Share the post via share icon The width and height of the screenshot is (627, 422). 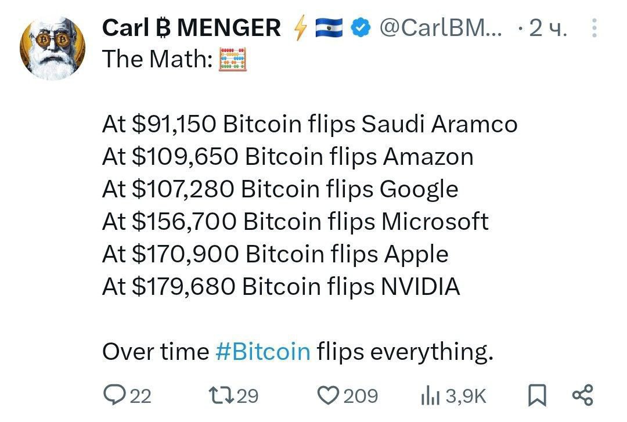point(583,395)
